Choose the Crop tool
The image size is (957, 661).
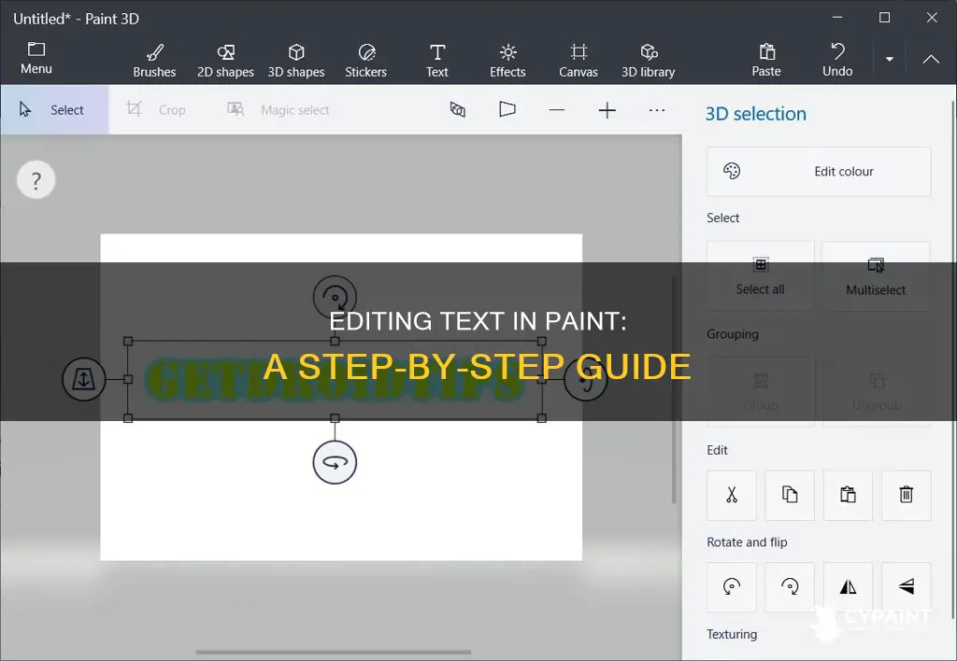[156, 110]
